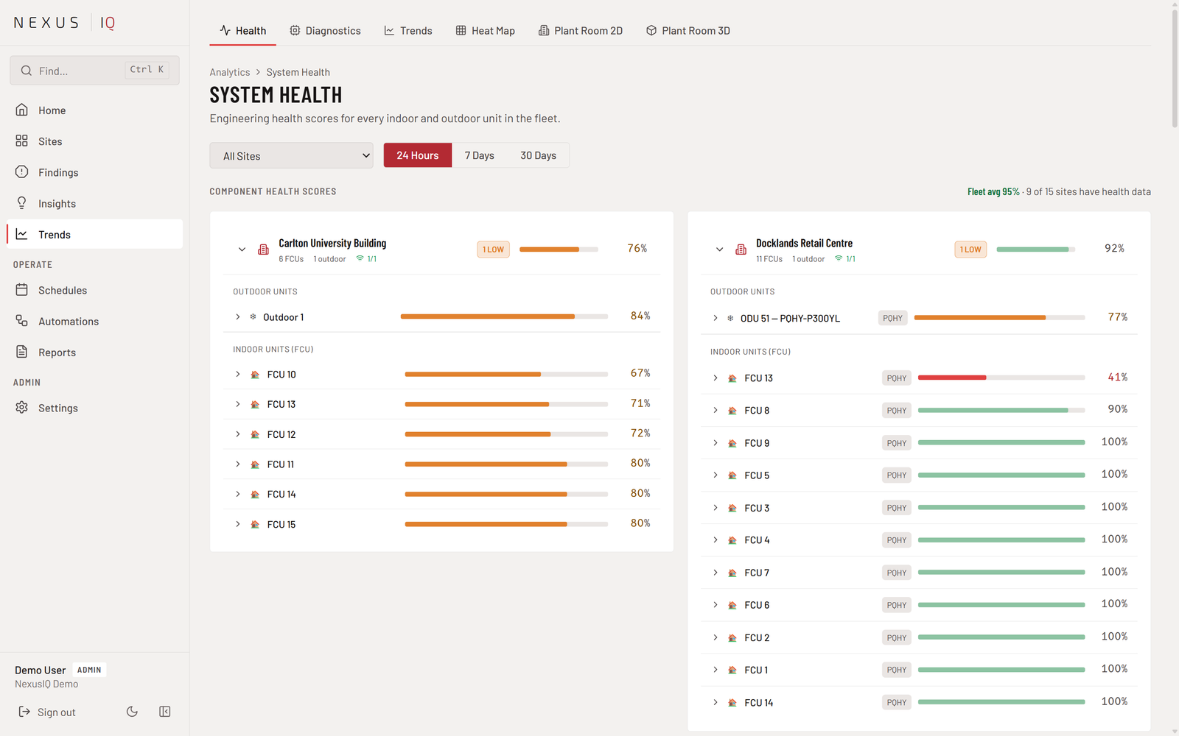This screenshot has width=1179, height=736.
Task: Click the NEXUS IQ logo
Action: 65,23
